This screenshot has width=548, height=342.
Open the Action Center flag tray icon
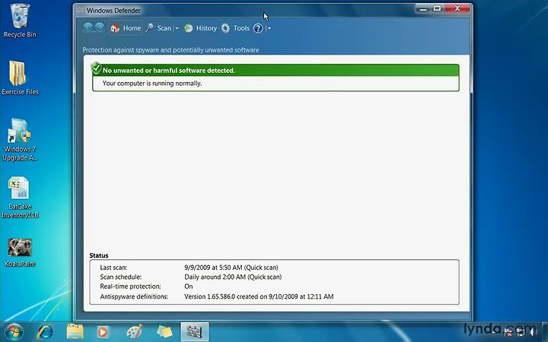click(x=508, y=332)
